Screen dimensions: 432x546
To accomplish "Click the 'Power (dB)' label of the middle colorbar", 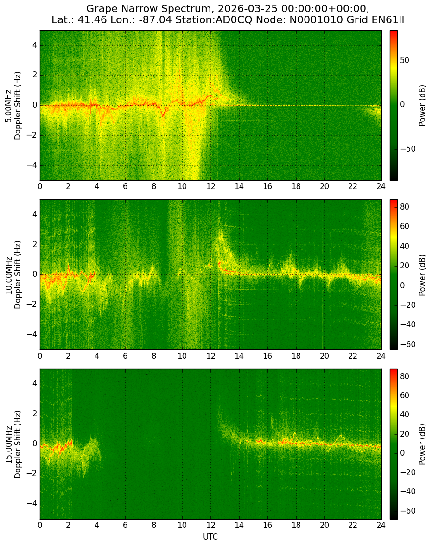I will [x=422, y=275].
